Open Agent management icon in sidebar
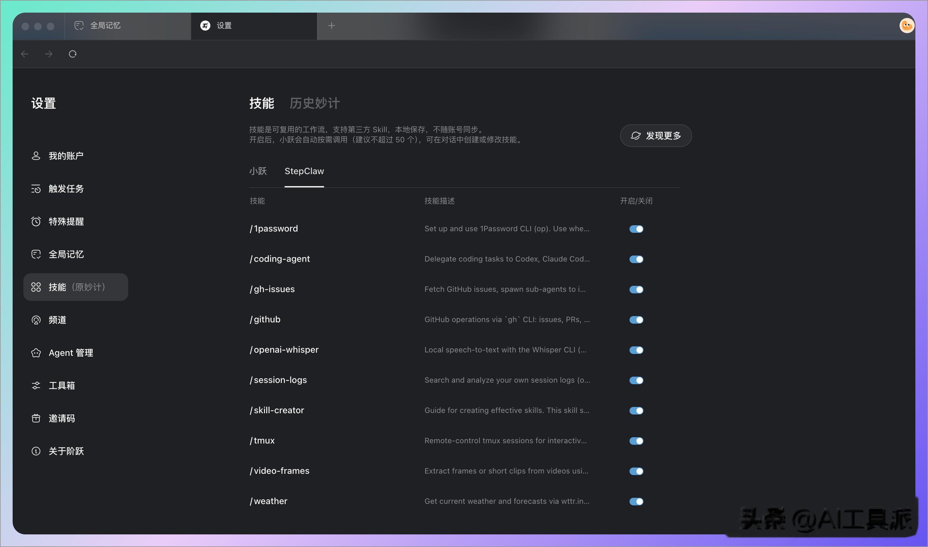928x547 pixels. point(36,353)
